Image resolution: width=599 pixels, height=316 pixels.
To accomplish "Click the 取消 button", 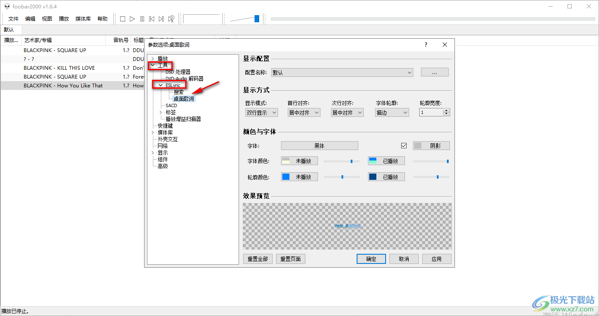I will pyautogui.click(x=404, y=259).
